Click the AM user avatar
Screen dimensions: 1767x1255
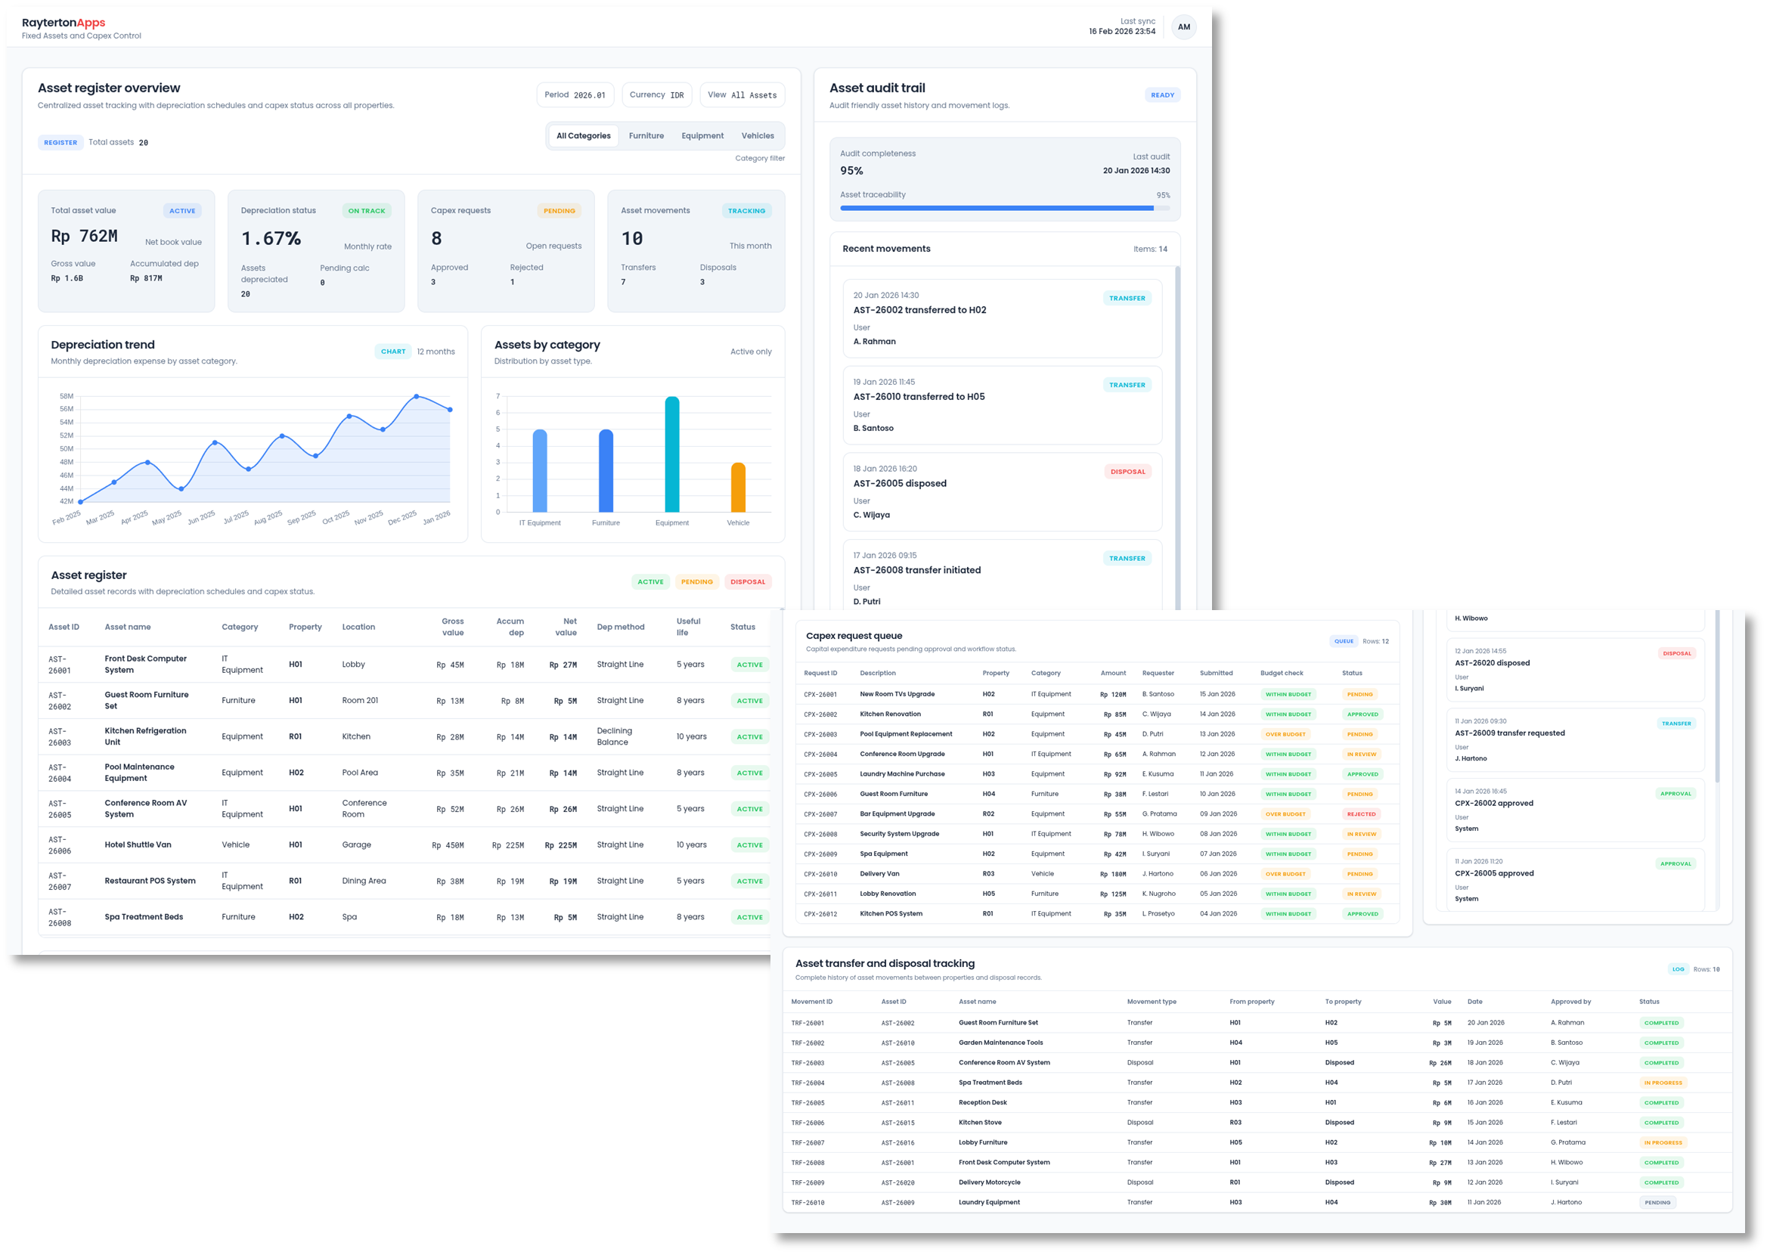1183,27
